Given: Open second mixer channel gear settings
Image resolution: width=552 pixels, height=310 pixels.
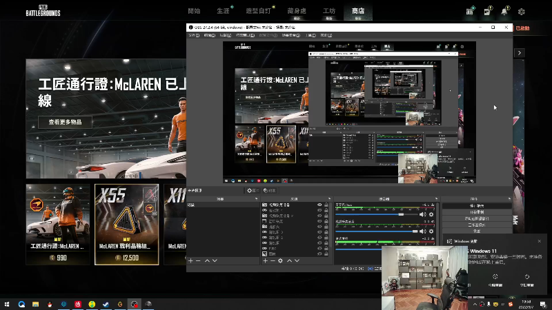Looking at the screenshot, I should click(x=431, y=231).
